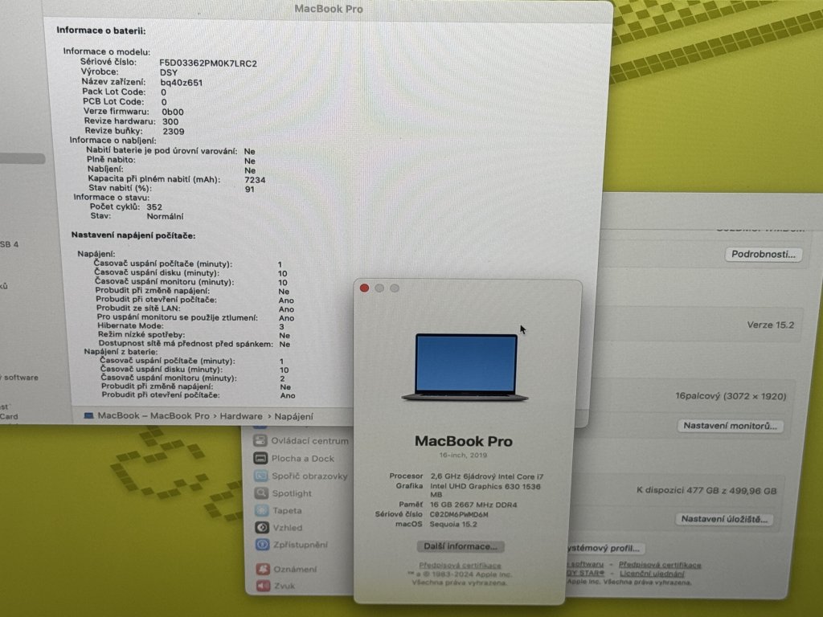Click Verze 15.2 text in Settings

(770, 325)
